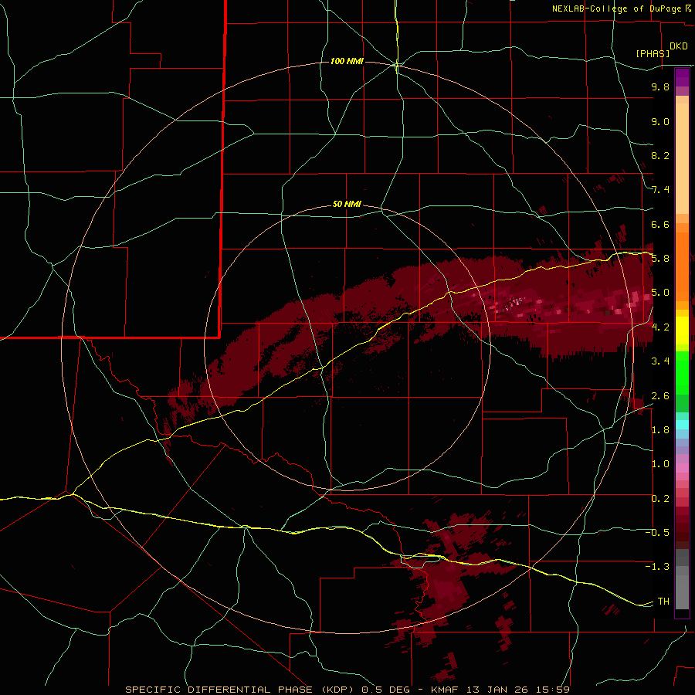This screenshot has width=695, height=695.
Task: Click the 4.2 value on the color scale
Action: [x=660, y=327]
